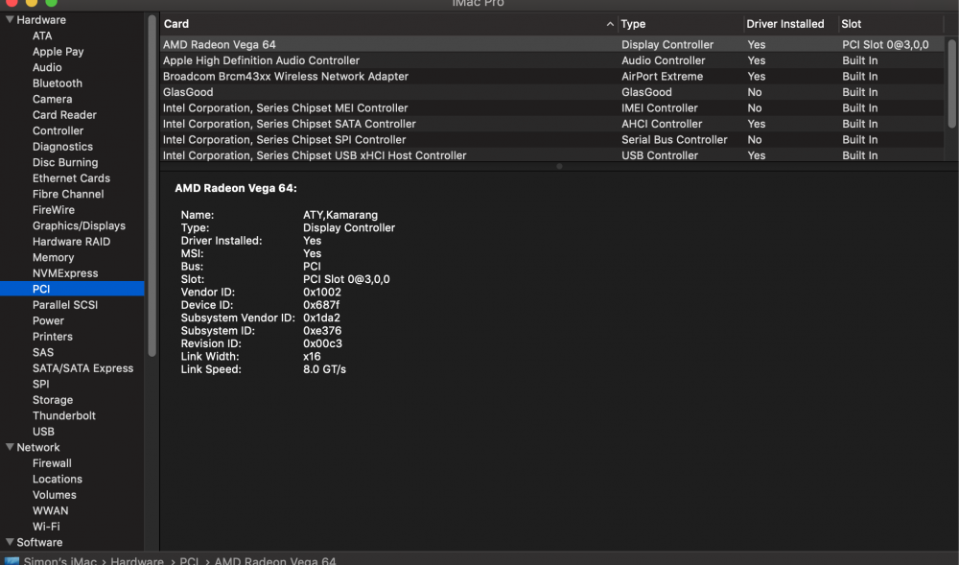
Task: Select the AMD Radeon Vega 64 row
Action: 552,44
